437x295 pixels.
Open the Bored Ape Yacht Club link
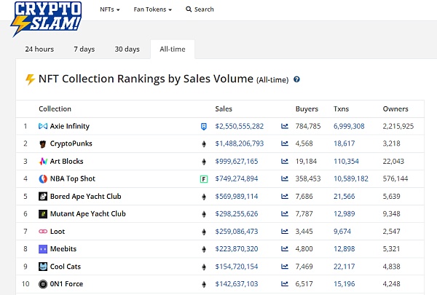click(85, 197)
